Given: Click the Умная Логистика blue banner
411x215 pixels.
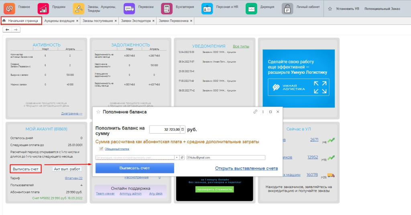Looking at the screenshot, I should 299,78.
